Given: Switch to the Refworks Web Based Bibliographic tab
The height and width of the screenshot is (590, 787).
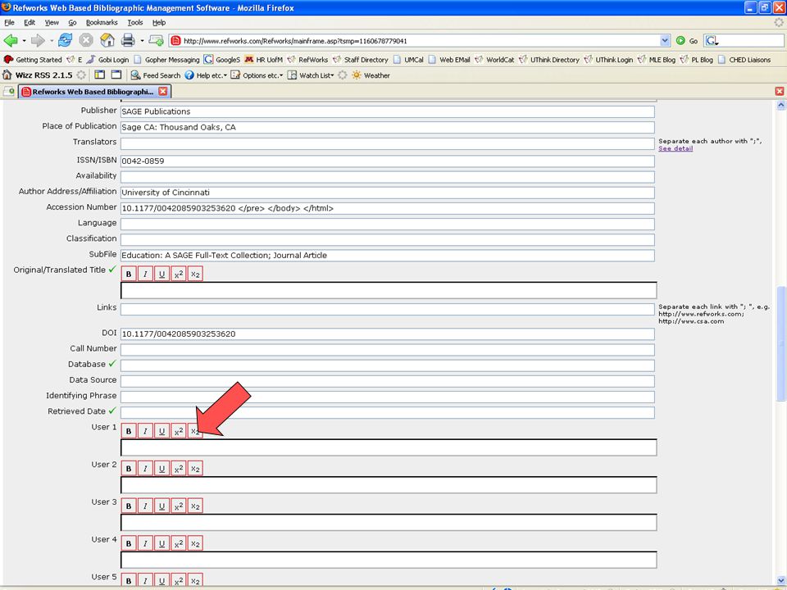Looking at the screenshot, I should pos(93,91).
